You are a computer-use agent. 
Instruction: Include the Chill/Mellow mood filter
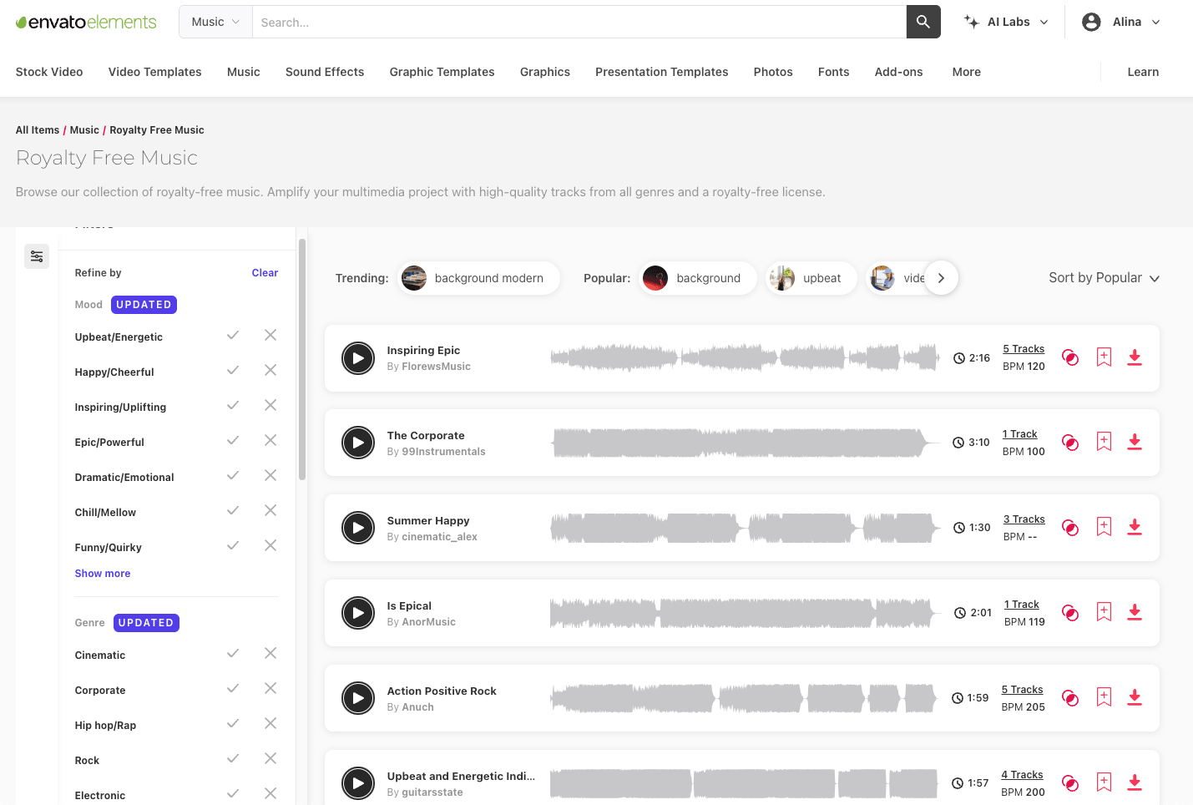click(x=233, y=509)
